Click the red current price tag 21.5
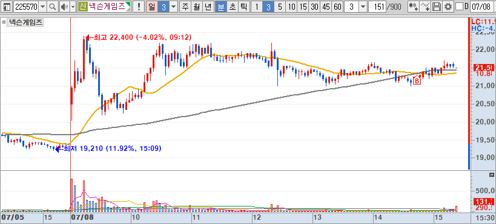Screen dimensions: 496x224 click(484, 68)
